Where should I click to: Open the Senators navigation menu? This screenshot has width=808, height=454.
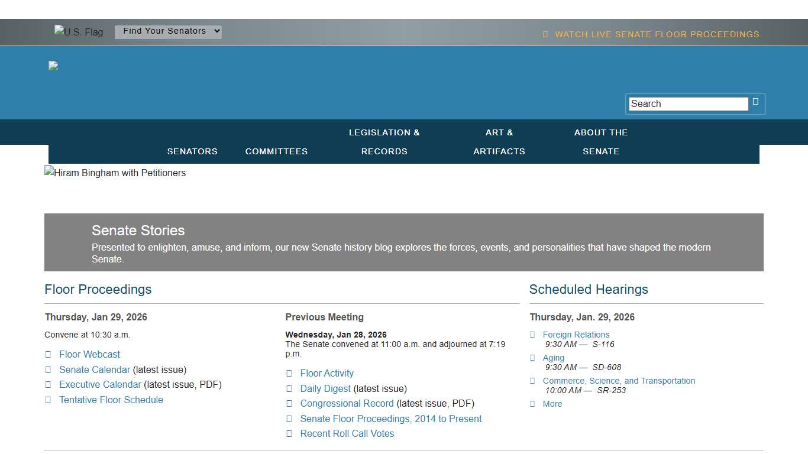[x=192, y=151]
